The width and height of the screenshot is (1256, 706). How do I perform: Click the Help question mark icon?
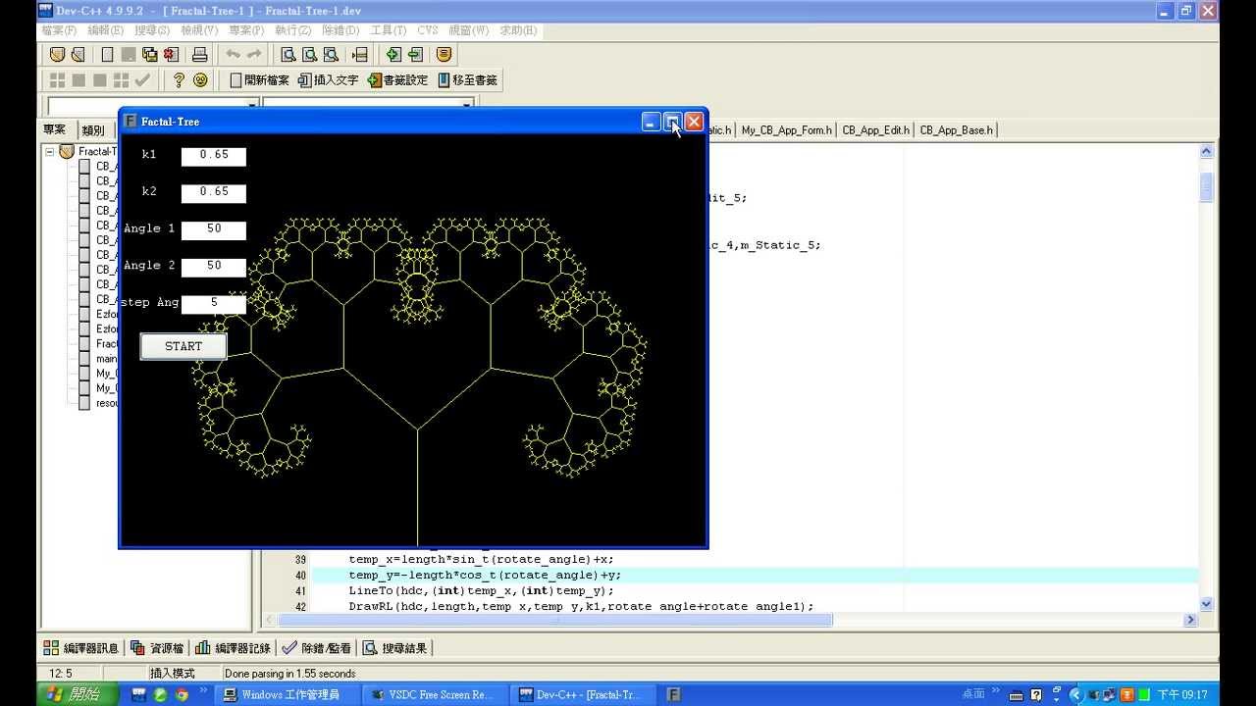(x=179, y=80)
